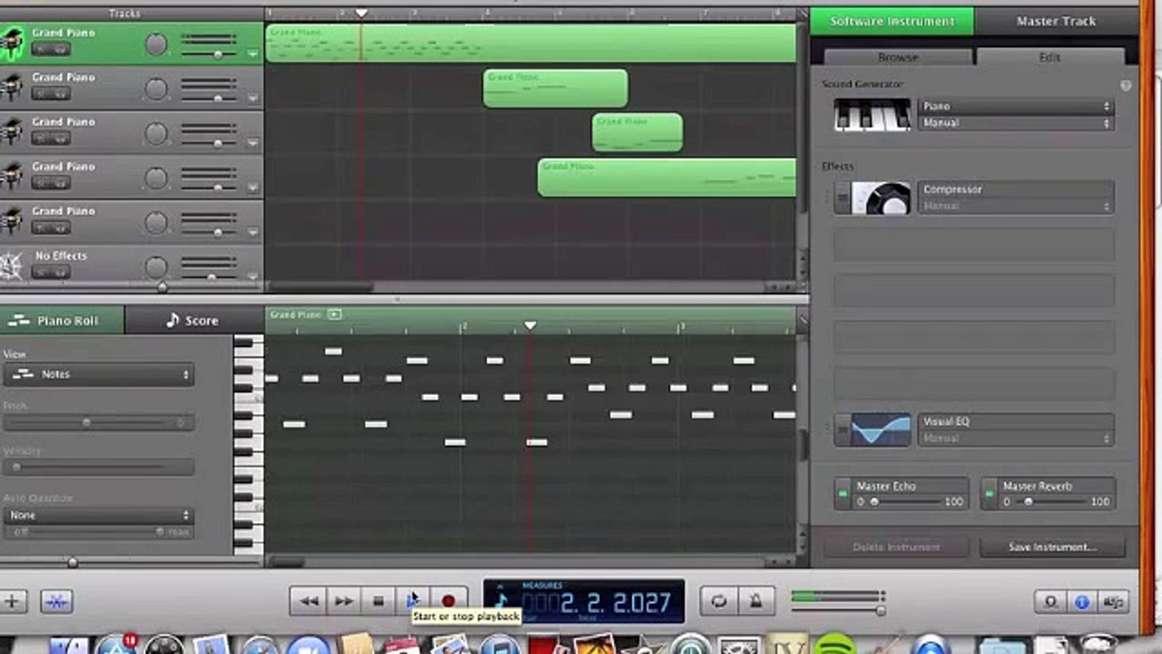
Task: Open the View dropdown showing Notes
Action: pos(99,374)
